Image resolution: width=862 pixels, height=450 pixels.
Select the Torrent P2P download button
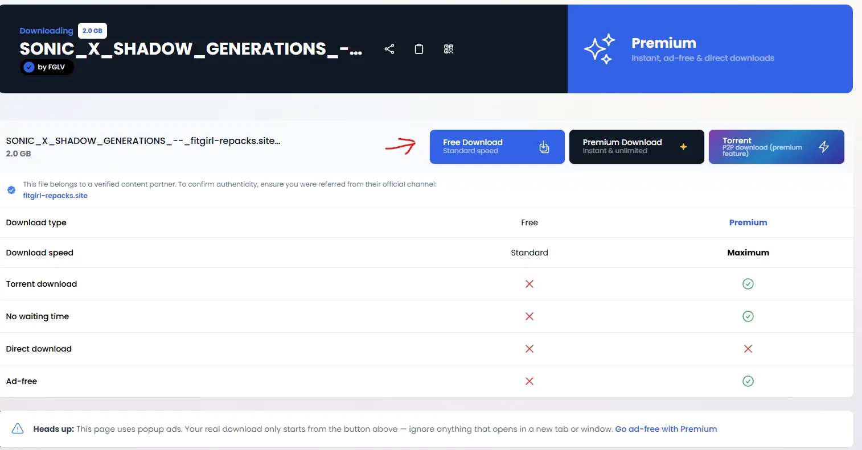click(777, 147)
